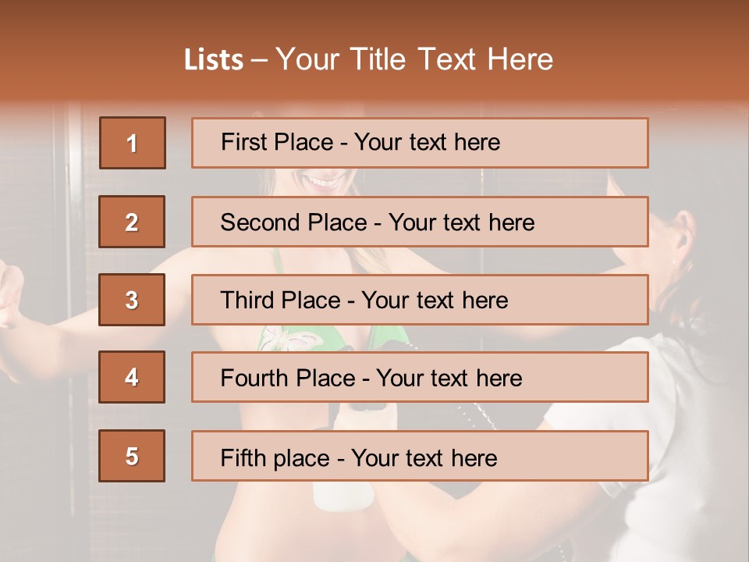Click the bold word Lists in the title
The height and width of the screenshot is (562, 749).
click(214, 59)
